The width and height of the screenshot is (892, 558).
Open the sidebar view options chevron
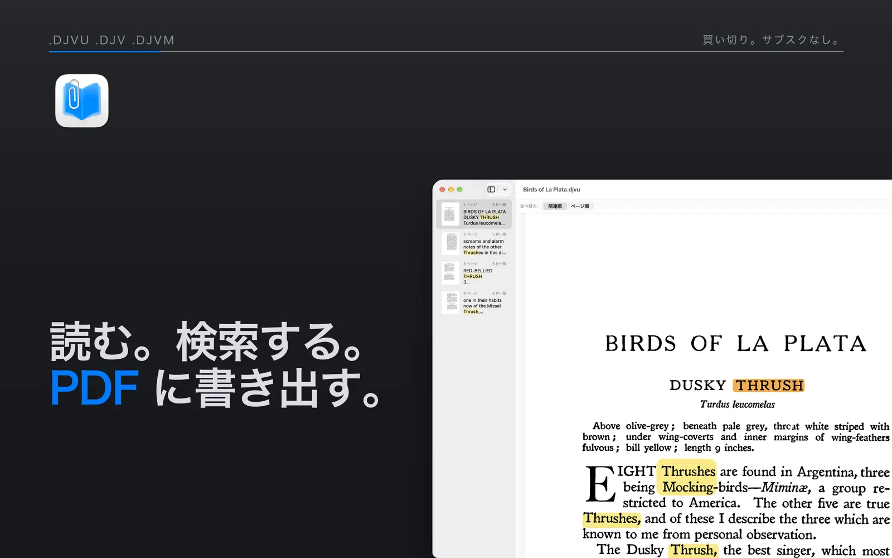[x=505, y=190]
